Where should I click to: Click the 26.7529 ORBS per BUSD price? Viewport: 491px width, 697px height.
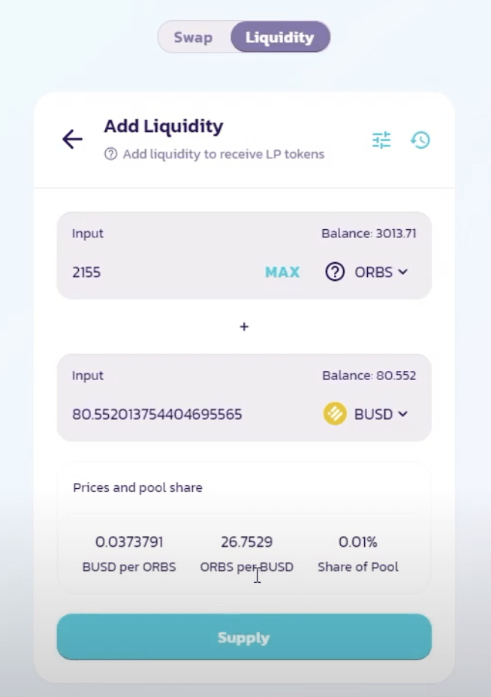(246, 542)
